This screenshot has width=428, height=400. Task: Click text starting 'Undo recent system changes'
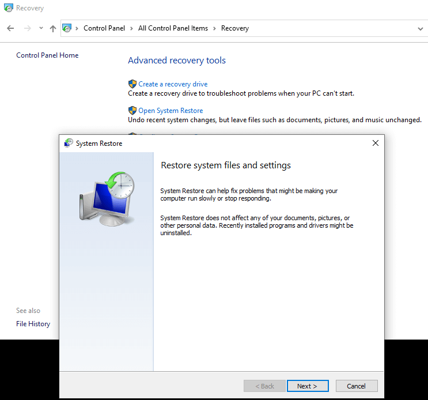click(x=275, y=120)
